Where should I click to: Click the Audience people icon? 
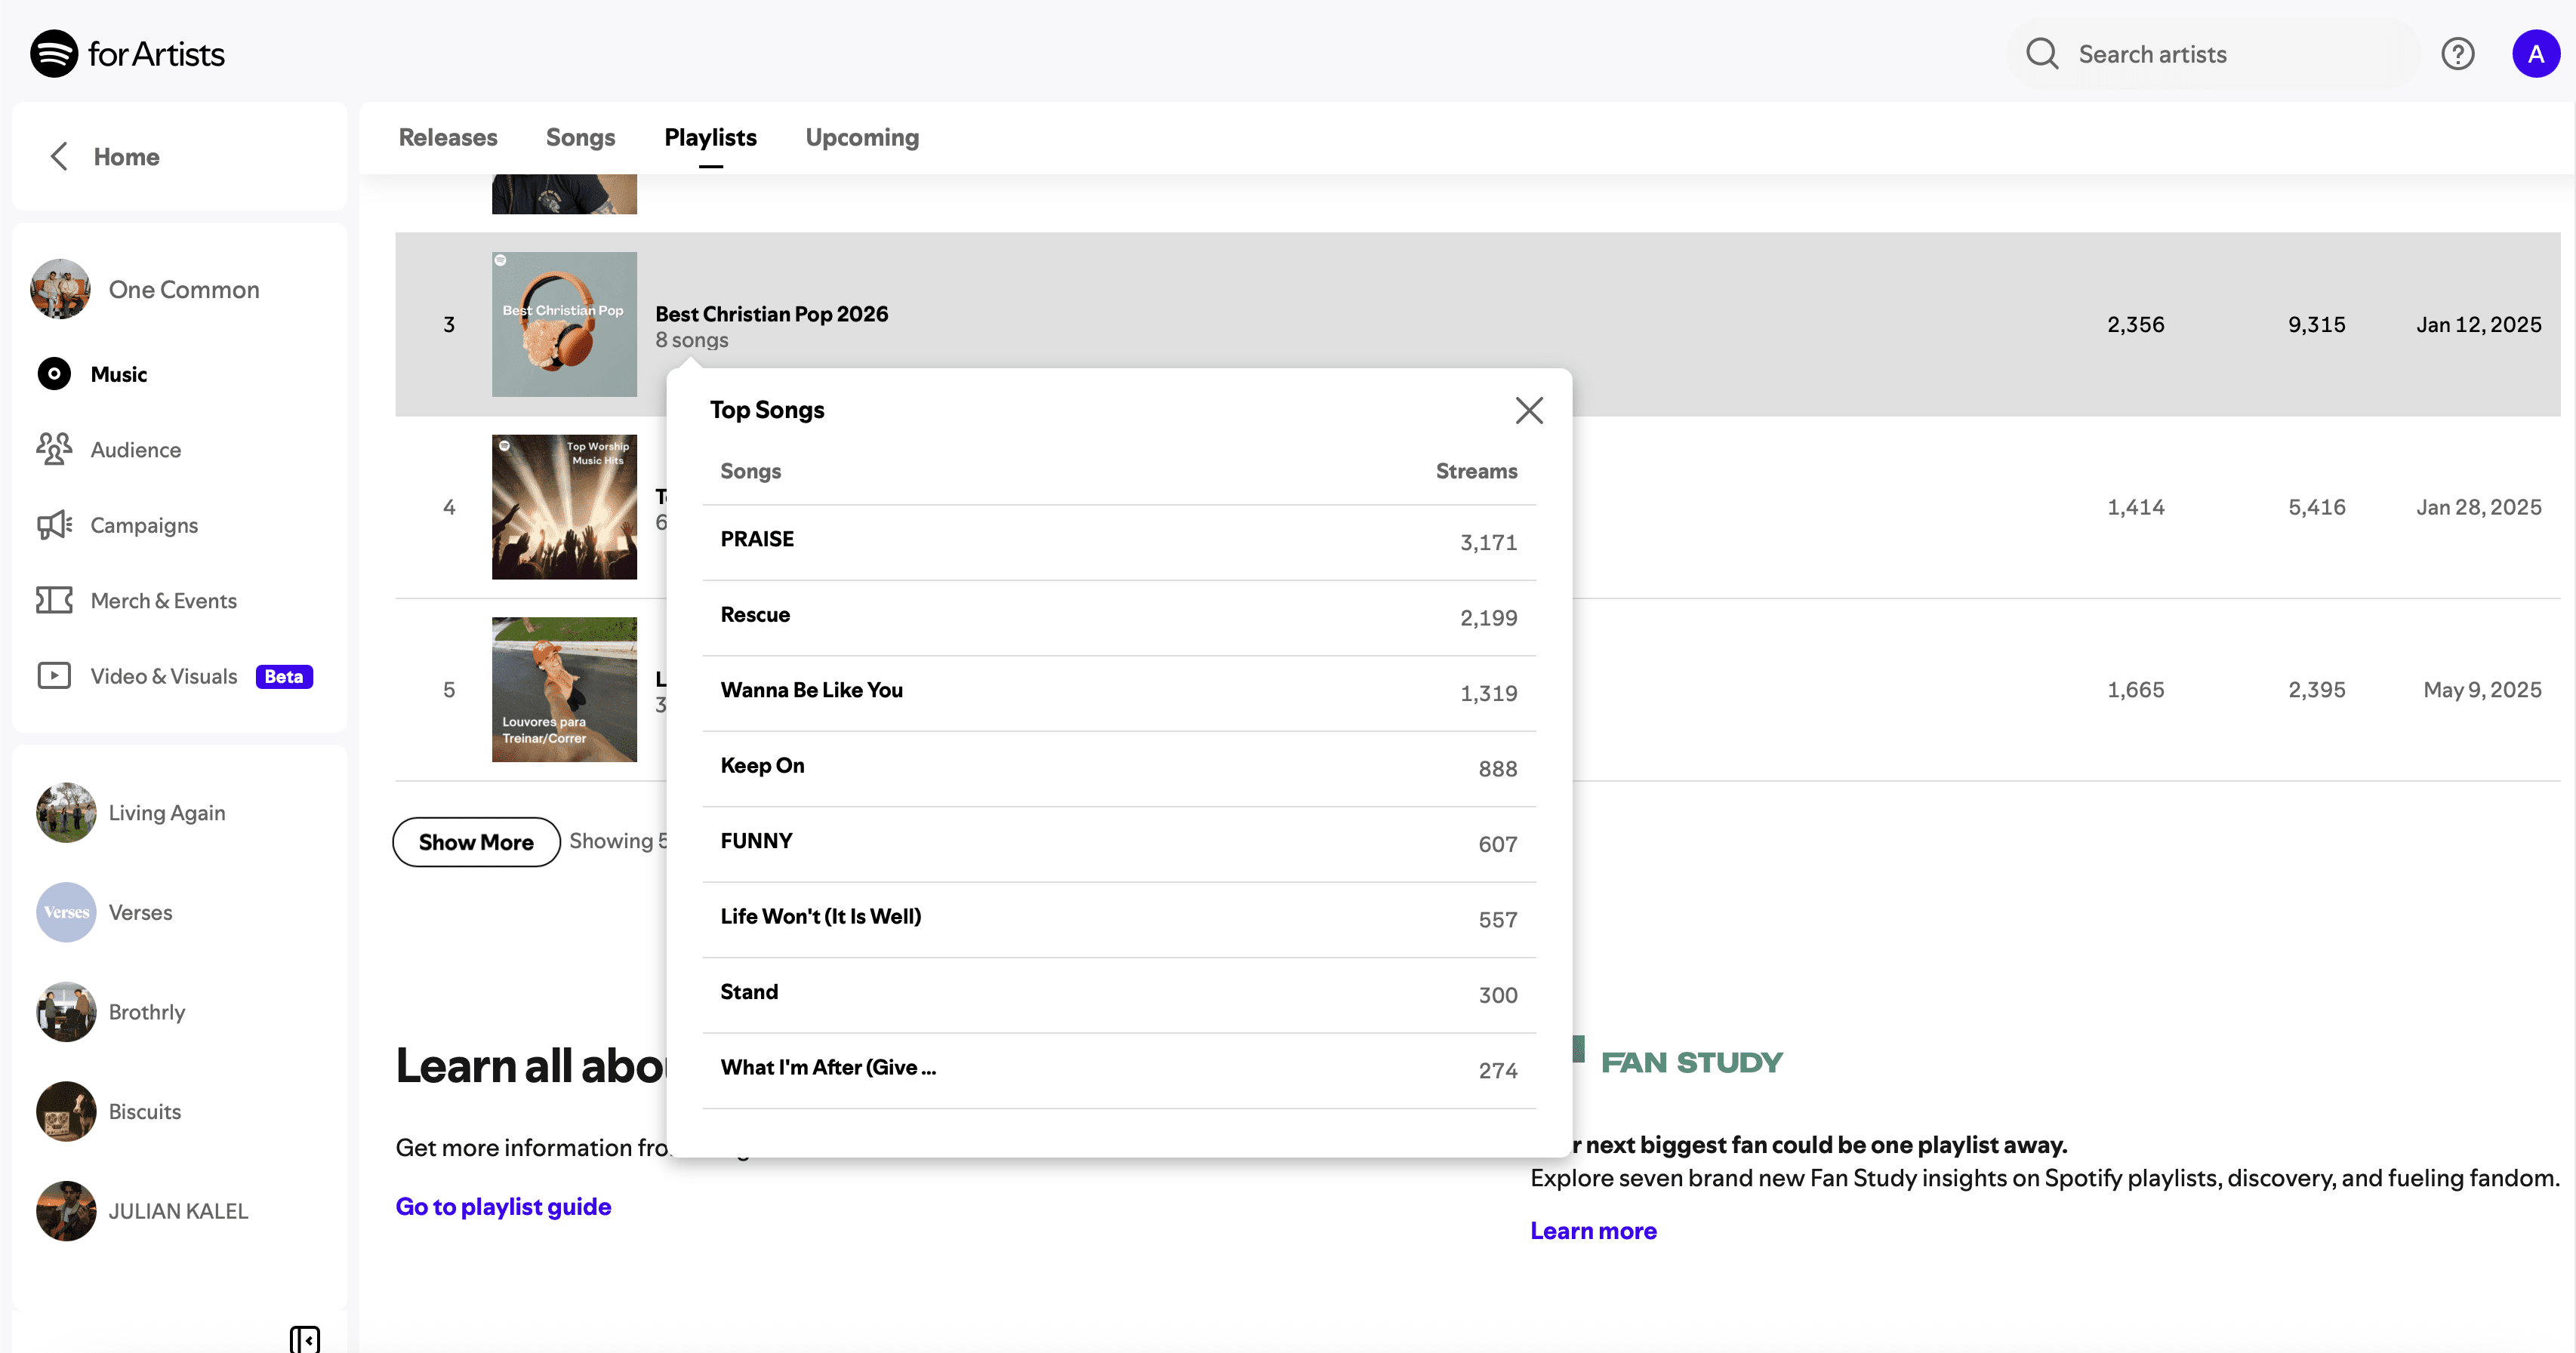[x=54, y=450]
